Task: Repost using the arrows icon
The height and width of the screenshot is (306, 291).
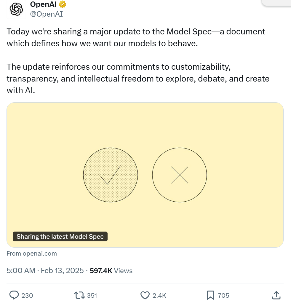Action: [x=79, y=295]
